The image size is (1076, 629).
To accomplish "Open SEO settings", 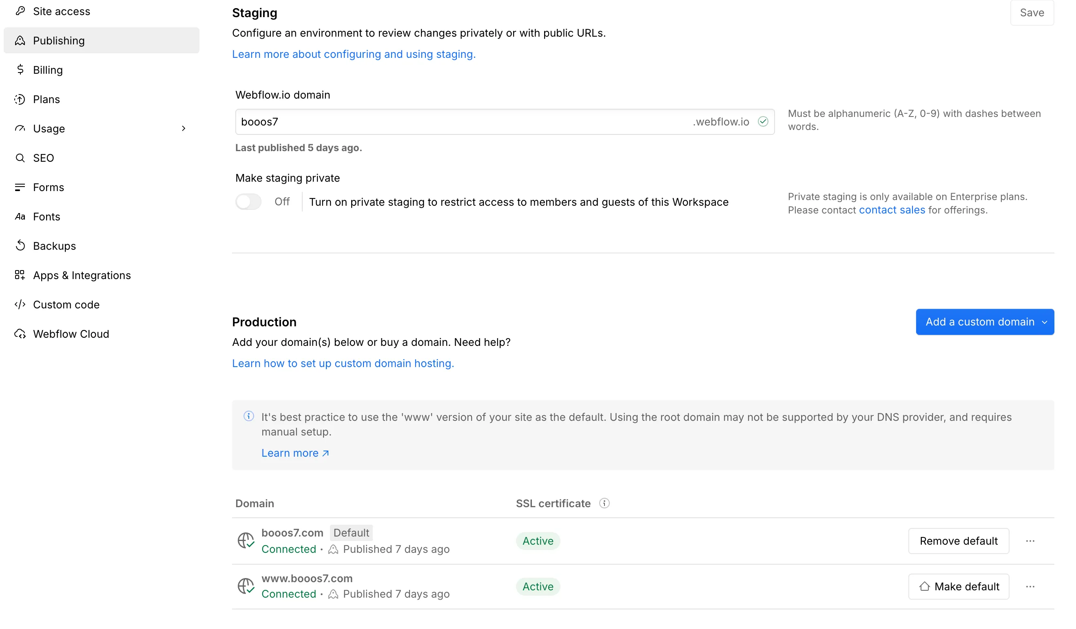I will 102,158.
